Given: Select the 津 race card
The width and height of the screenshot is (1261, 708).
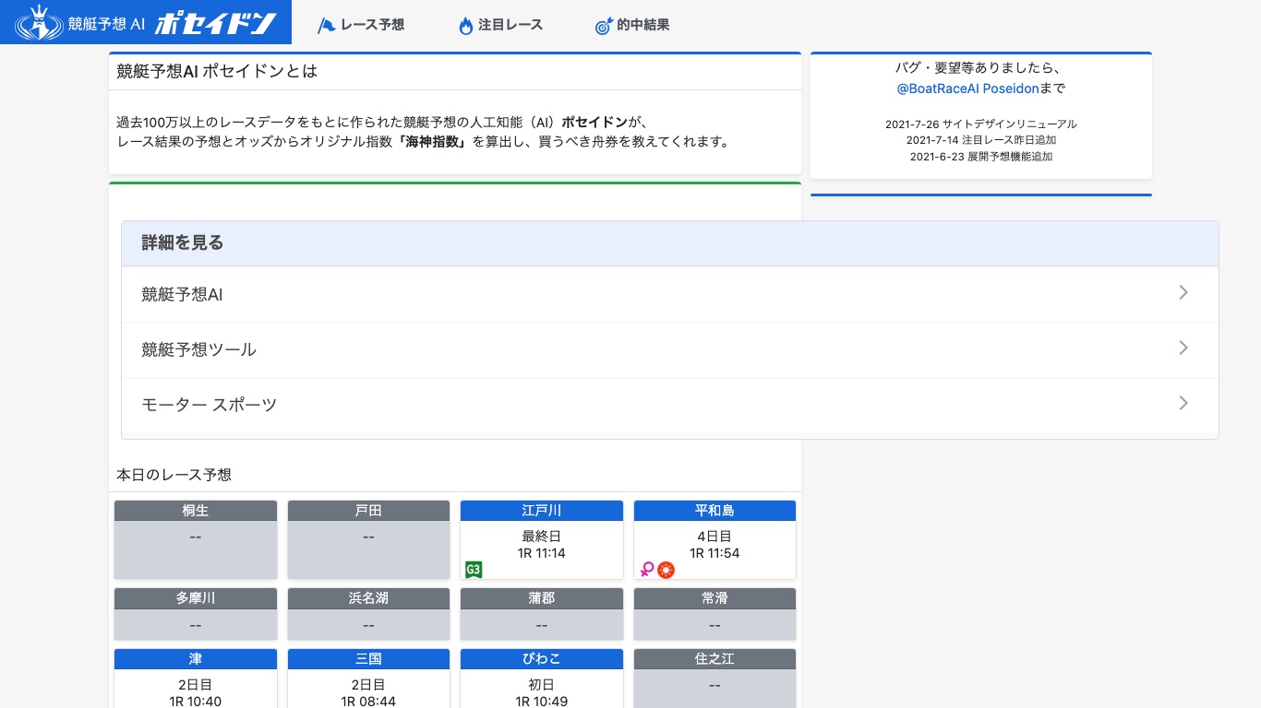Looking at the screenshot, I should pos(196,678).
